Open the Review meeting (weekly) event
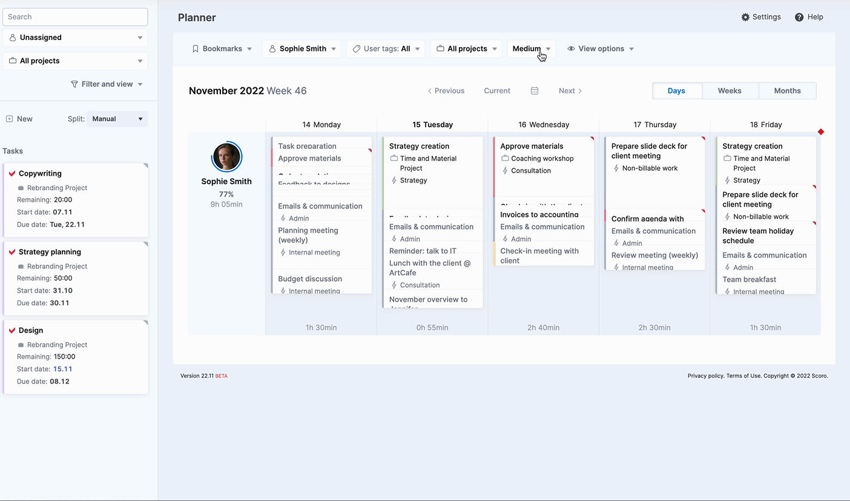The image size is (850, 501). click(x=655, y=260)
